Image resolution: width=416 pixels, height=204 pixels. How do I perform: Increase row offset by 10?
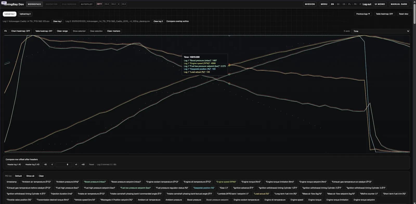(x=83, y=164)
